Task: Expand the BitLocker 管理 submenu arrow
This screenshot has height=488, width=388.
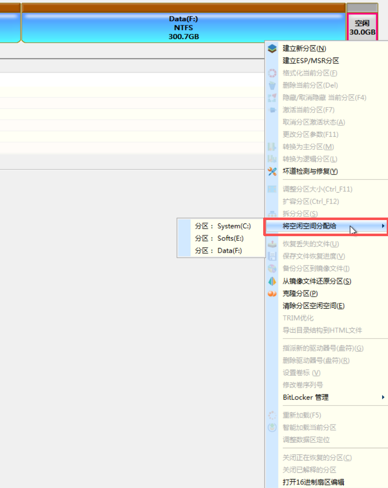Action: [x=383, y=397]
